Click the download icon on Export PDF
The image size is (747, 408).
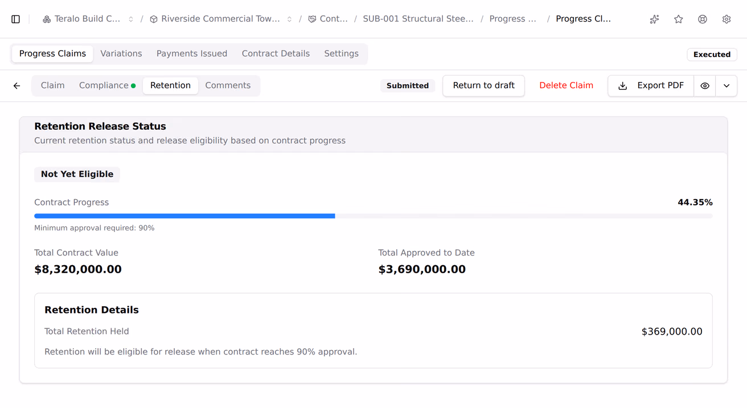coord(623,86)
